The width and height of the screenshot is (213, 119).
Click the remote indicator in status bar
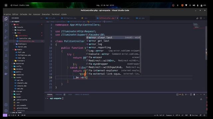(5, 115)
